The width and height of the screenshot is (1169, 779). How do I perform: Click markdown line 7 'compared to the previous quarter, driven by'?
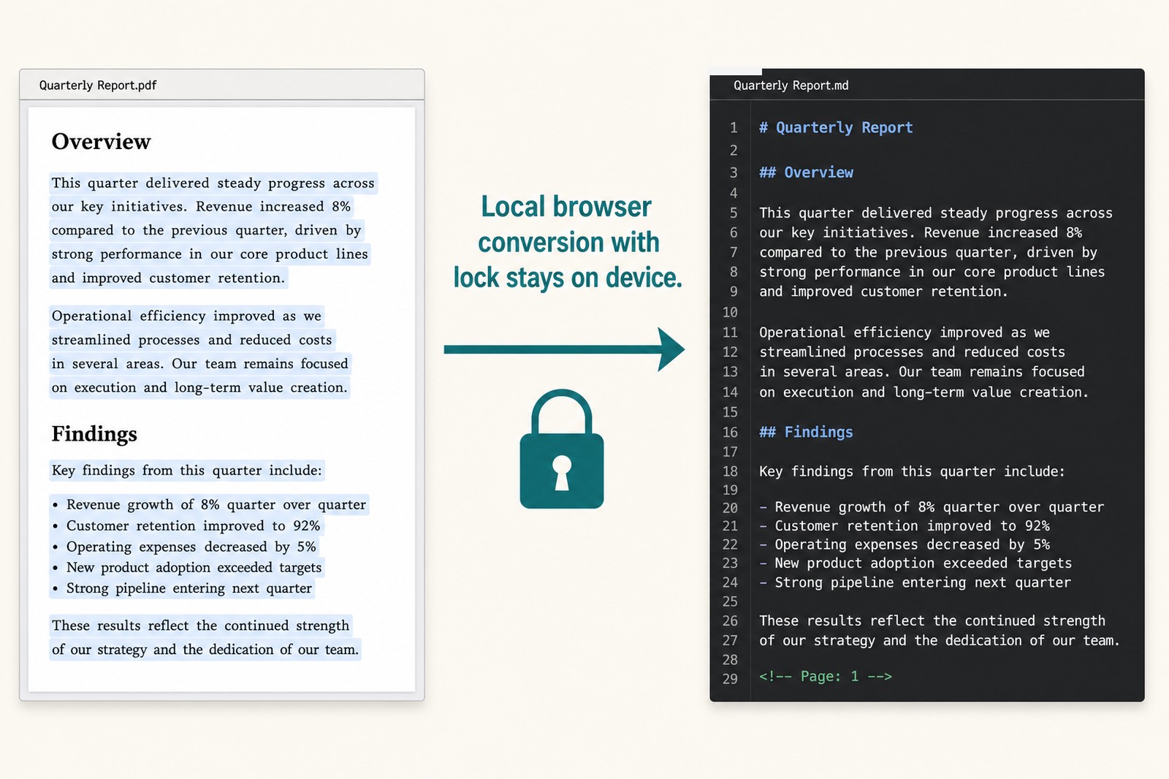point(928,253)
